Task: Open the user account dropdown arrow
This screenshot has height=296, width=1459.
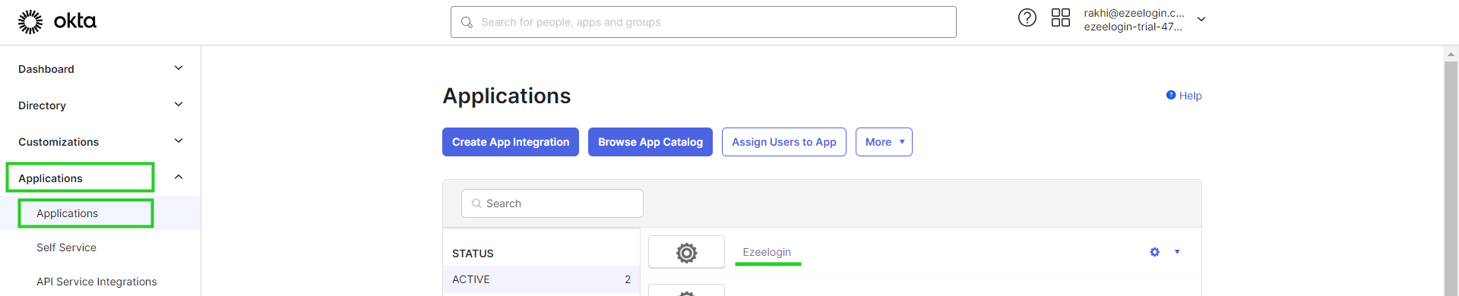Action: (1201, 19)
